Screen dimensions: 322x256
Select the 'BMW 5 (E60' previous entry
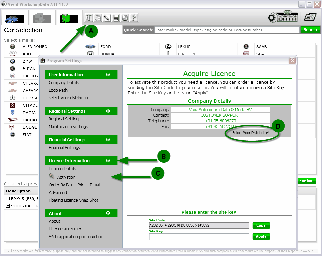(x=25, y=199)
